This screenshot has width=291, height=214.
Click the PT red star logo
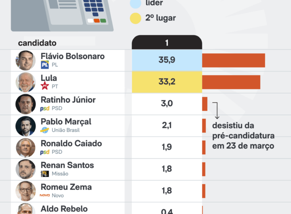pos(44,86)
